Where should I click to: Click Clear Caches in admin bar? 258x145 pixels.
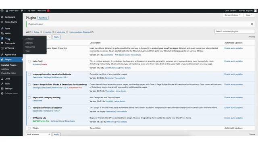pyautogui.click(x=231, y=11)
